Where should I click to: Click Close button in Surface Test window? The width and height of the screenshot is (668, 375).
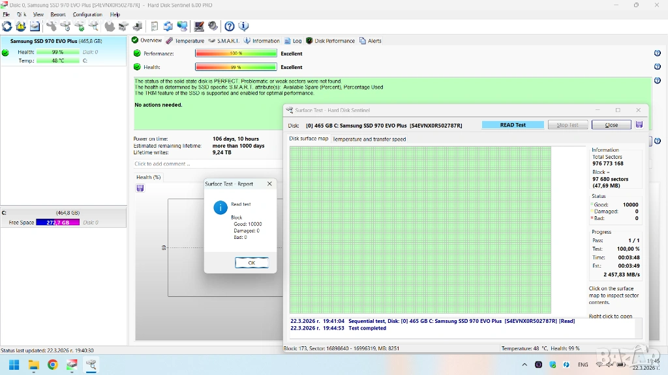click(611, 125)
